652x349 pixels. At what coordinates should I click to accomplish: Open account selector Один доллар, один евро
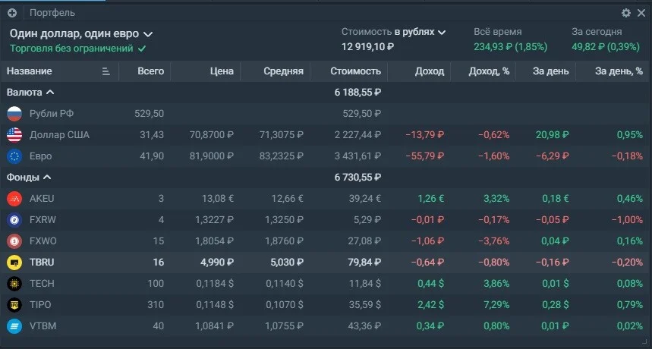pos(81,33)
